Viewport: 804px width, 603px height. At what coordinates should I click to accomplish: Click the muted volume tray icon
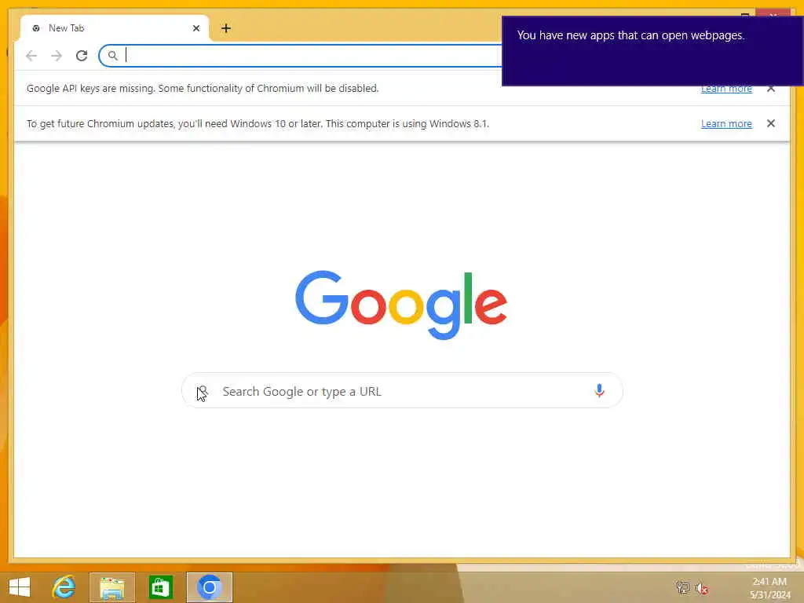pos(702,588)
